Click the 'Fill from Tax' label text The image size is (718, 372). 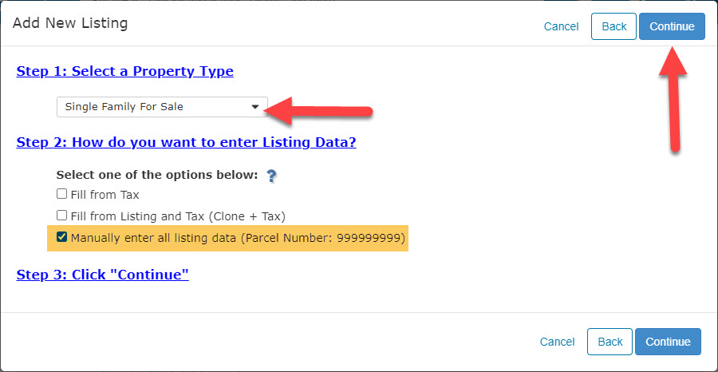105,195
